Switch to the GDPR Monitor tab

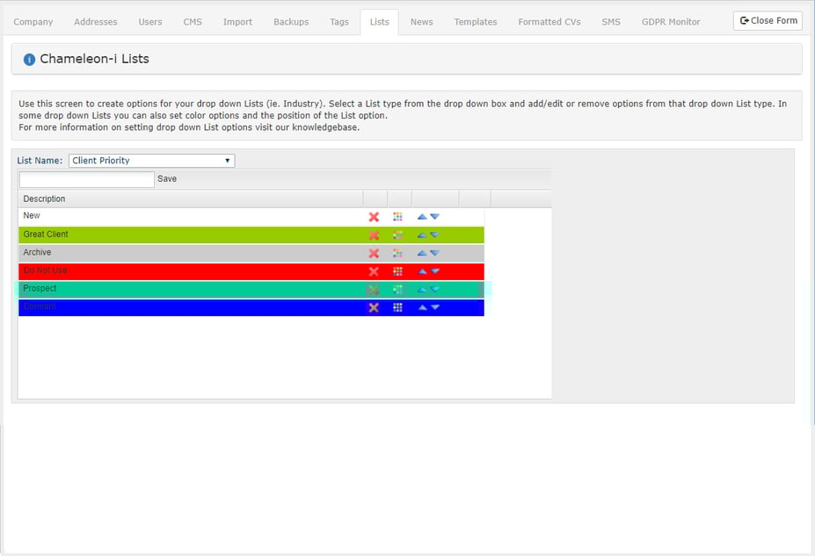click(x=671, y=21)
